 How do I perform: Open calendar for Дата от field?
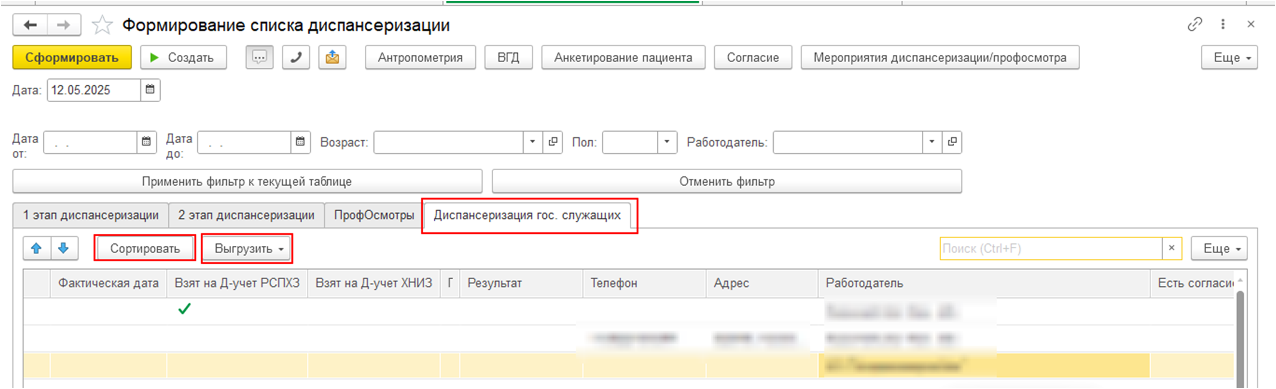pos(146,142)
